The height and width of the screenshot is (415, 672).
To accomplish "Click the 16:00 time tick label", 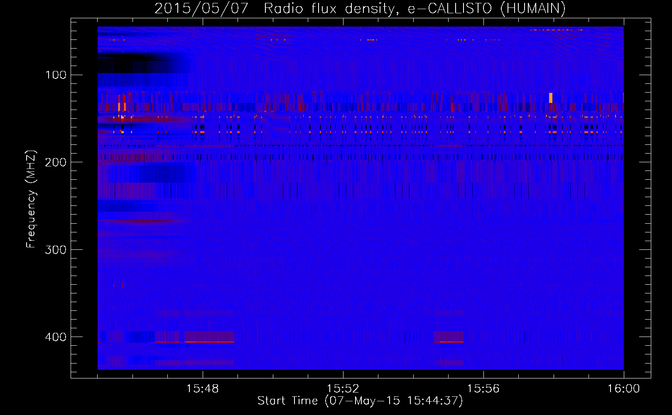I will coord(624,389).
